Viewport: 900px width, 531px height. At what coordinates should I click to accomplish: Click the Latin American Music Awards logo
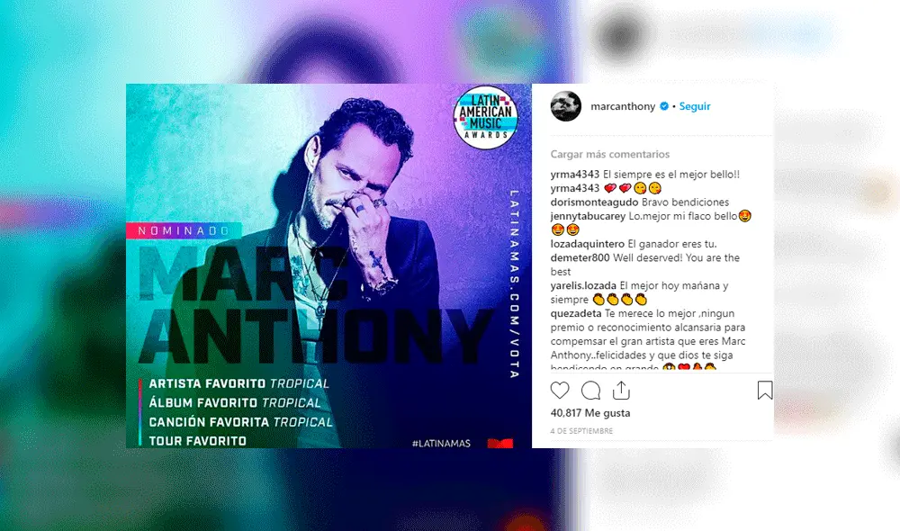coord(486,118)
